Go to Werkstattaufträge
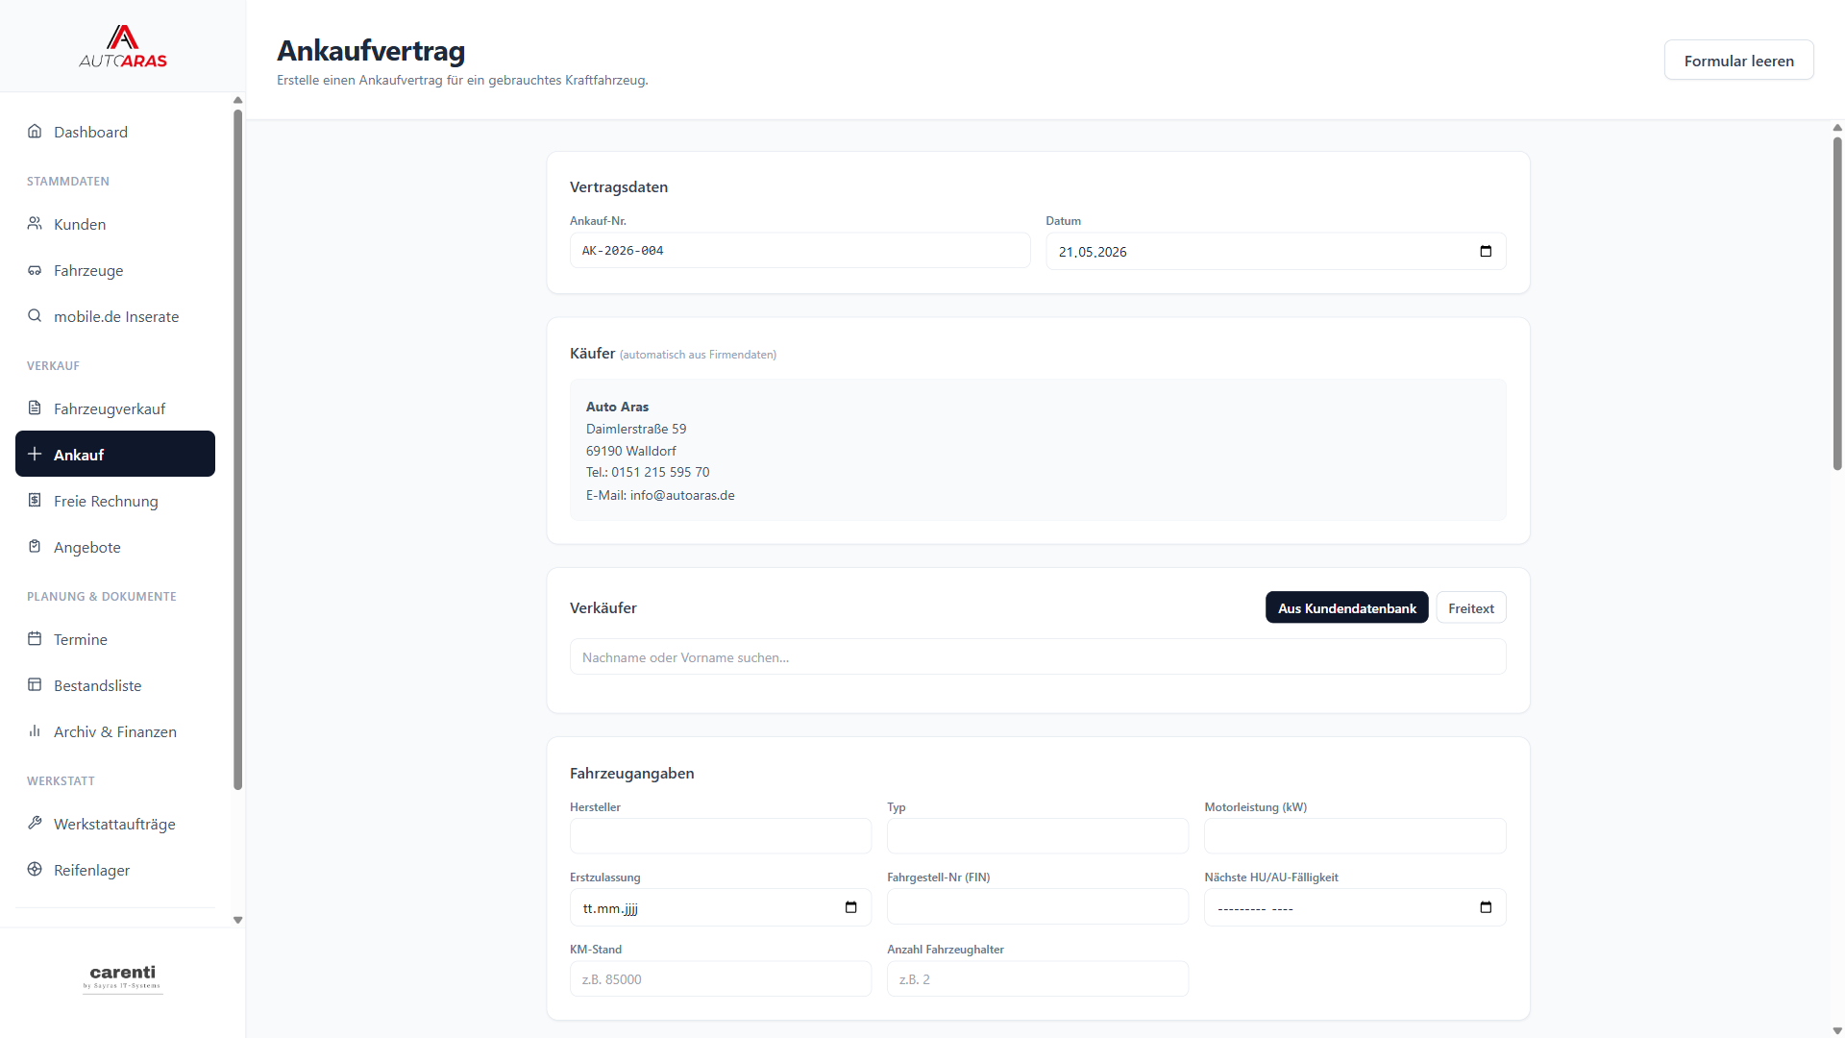 tap(115, 824)
